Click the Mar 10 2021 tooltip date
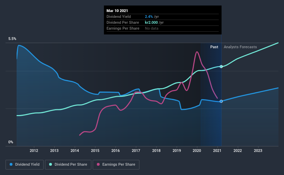Image resolution: width=284 pixels, height=175 pixels. [x=117, y=11]
